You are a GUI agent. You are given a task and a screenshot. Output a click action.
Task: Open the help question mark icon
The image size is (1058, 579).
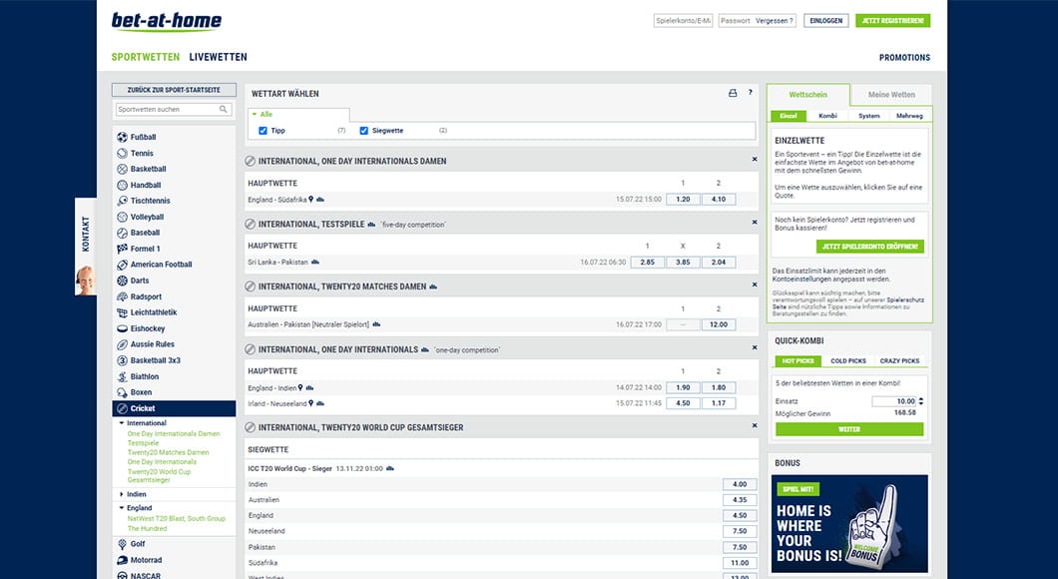pos(751,93)
